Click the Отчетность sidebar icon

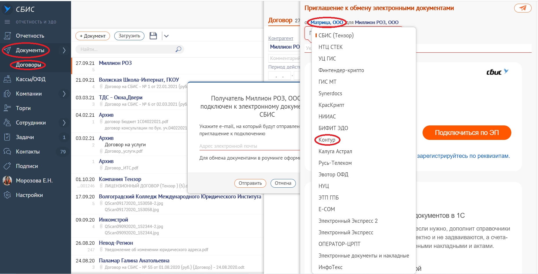coord(7,36)
